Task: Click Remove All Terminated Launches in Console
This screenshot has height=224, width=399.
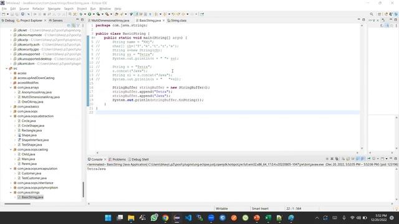Action: [337, 159]
